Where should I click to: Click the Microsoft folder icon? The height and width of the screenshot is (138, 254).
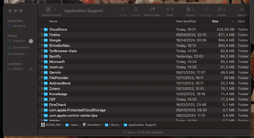[x=46, y=62]
